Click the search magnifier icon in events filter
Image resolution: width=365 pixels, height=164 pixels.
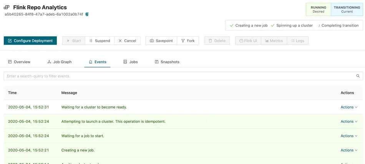[x=358, y=76]
